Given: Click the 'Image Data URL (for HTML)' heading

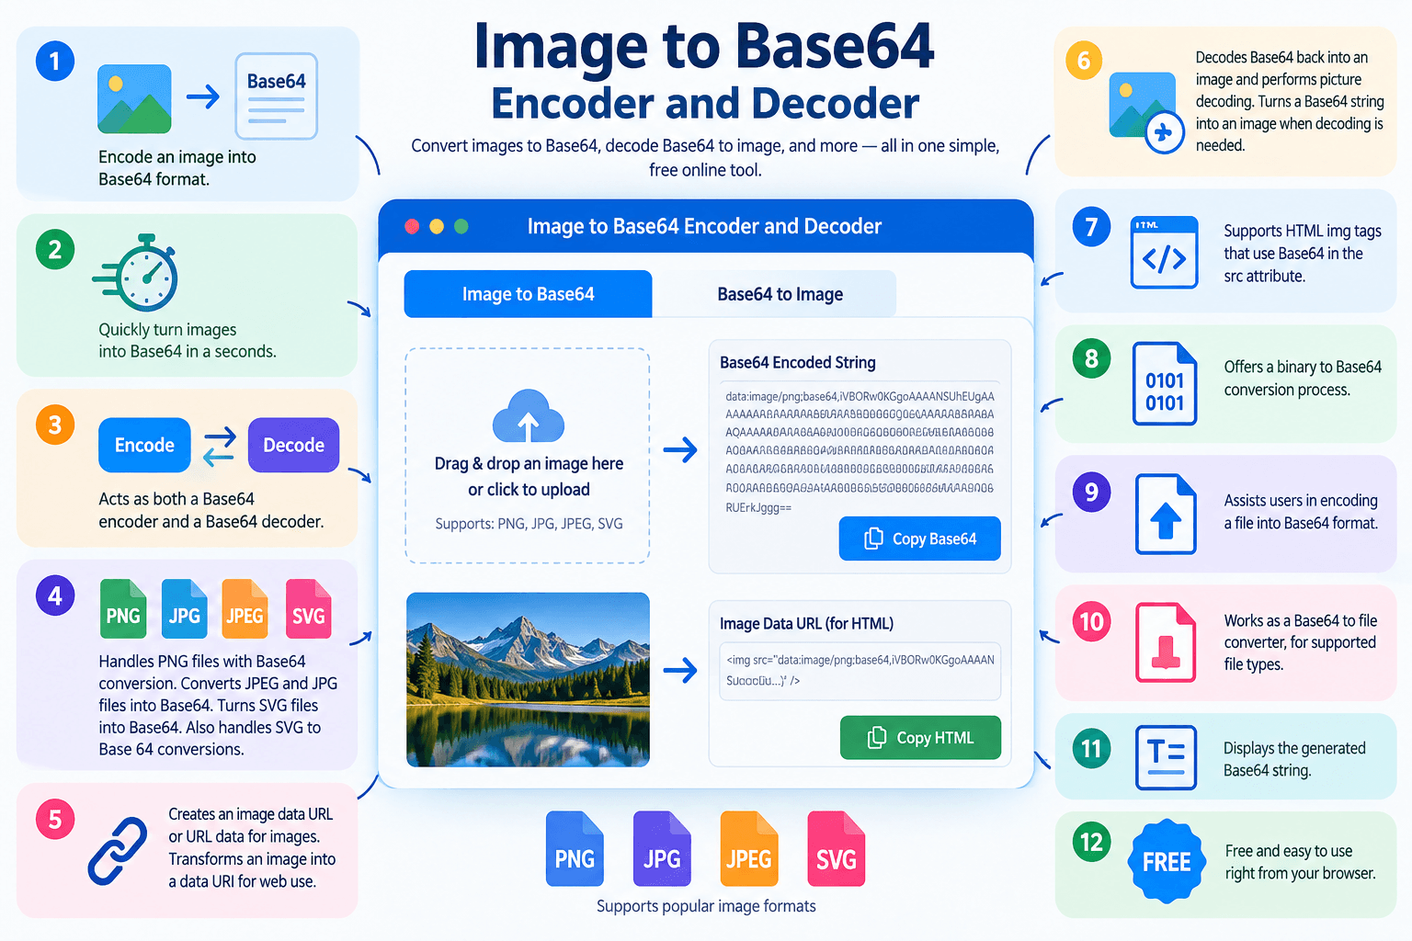Looking at the screenshot, I should [806, 623].
